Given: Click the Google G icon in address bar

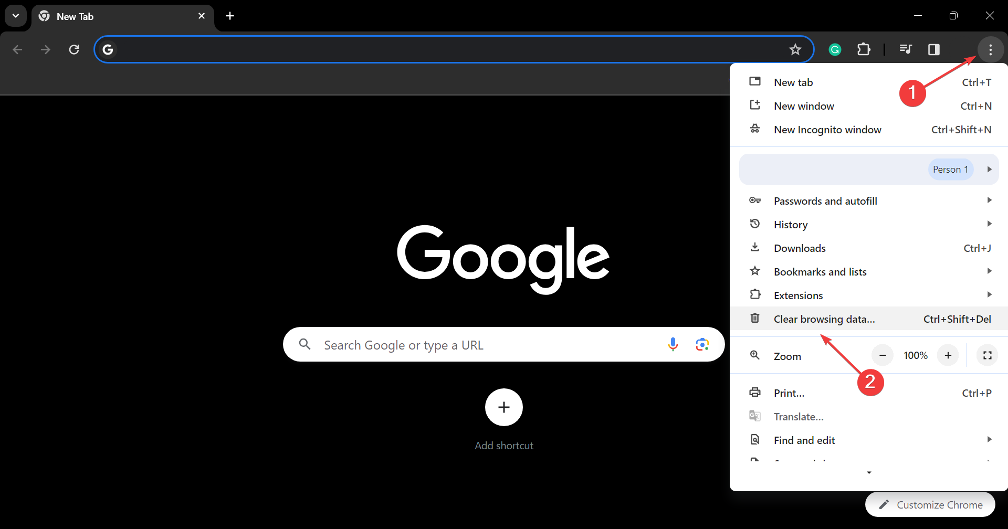Looking at the screenshot, I should pos(108,49).
